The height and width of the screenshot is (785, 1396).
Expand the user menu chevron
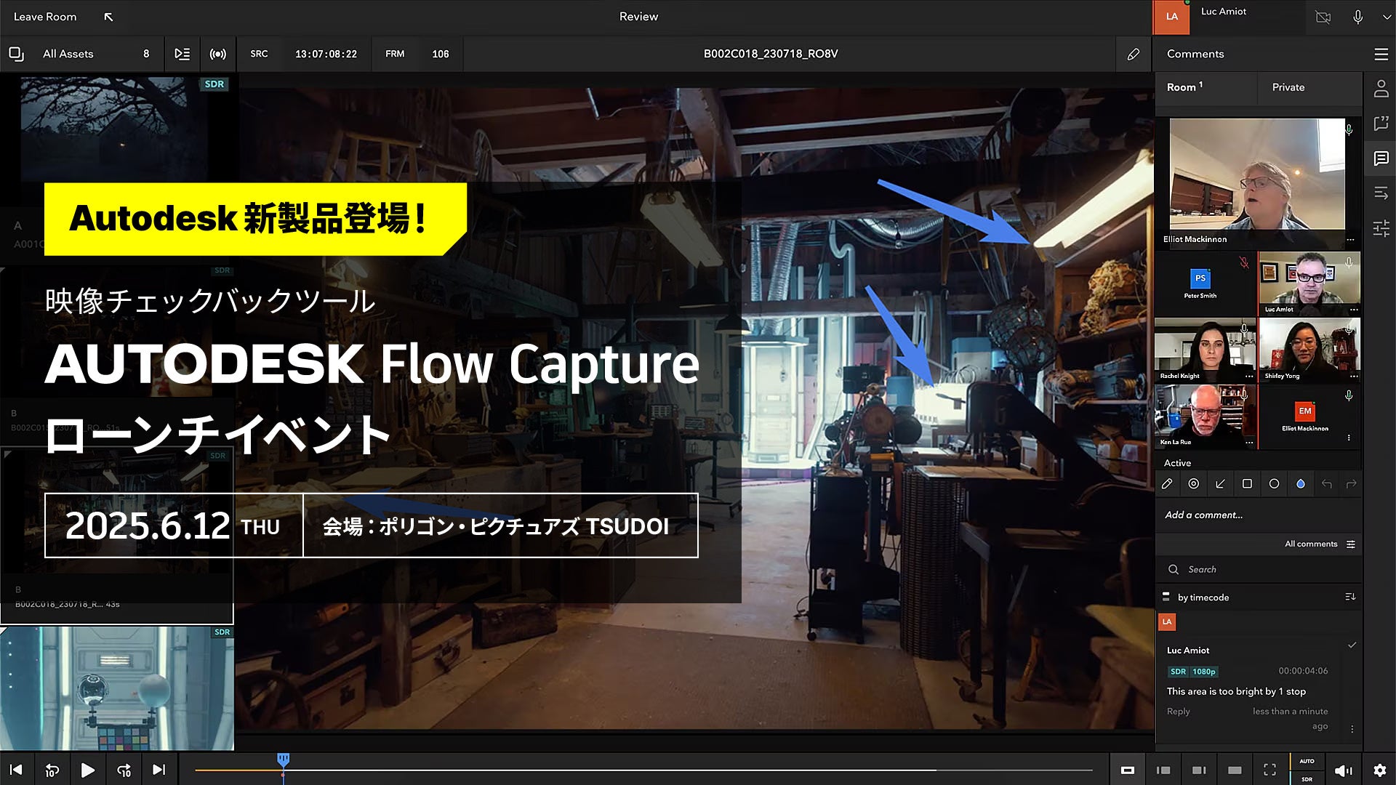click(1386, 17)
